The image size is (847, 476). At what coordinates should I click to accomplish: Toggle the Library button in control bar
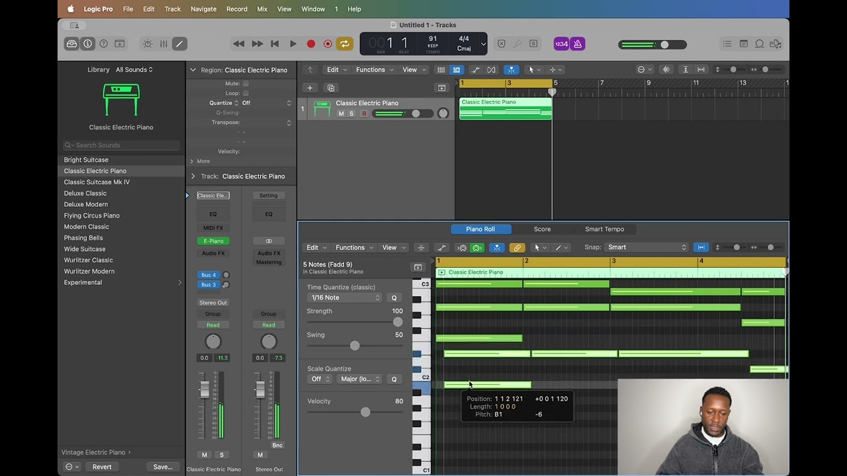coord(71,44)
